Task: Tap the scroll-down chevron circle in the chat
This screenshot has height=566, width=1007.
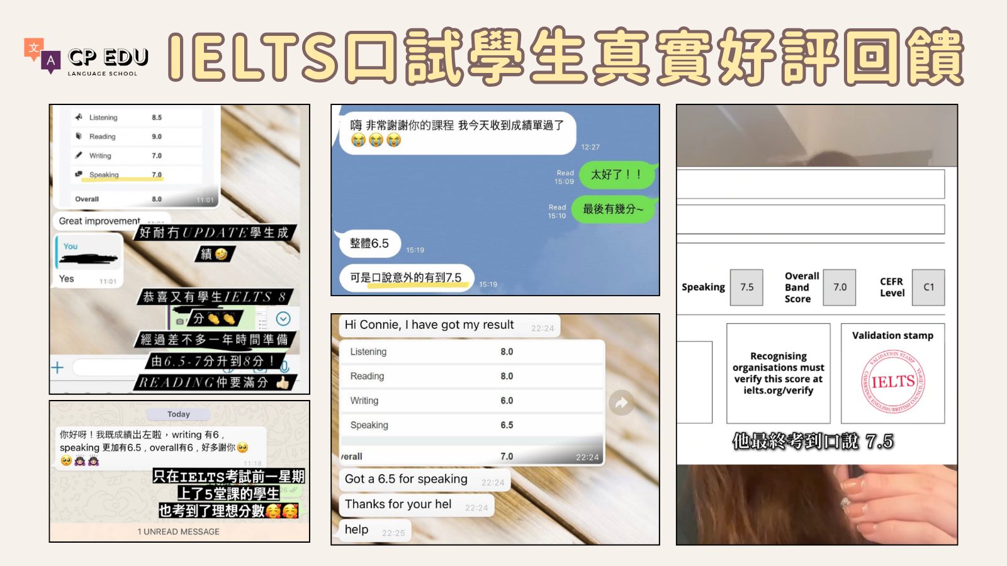Action: pos(283,319)
